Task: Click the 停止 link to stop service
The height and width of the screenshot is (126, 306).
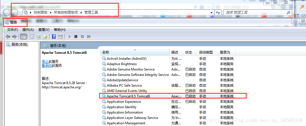Action: pos(45,61)
